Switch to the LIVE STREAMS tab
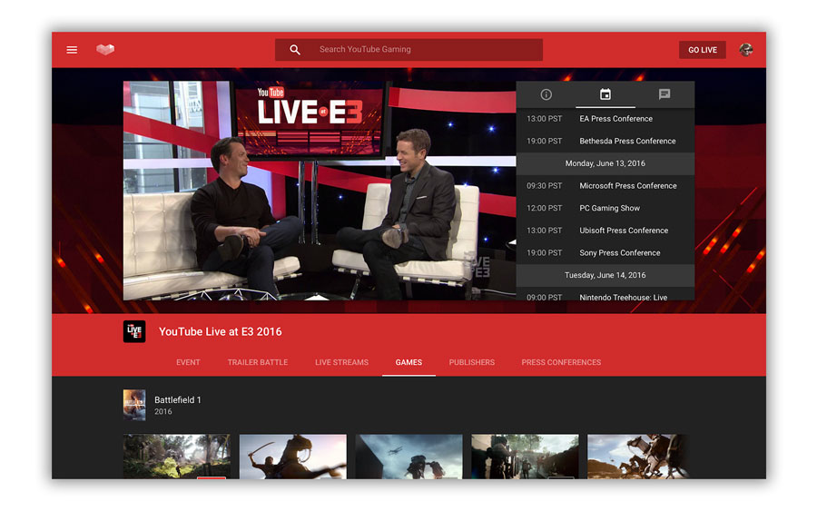Image resolution: width=817 pixels, height=511 pixels. (x=342, y=362)
